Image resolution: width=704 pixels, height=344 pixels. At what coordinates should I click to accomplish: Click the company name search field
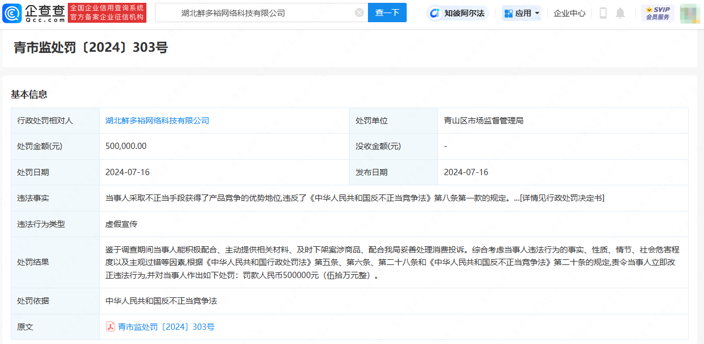[256, 13]
